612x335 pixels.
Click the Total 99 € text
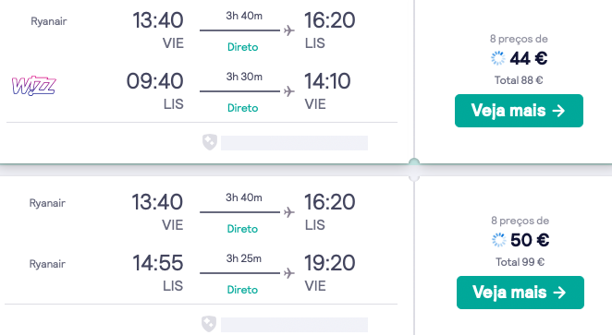click(x=520, y=262)
